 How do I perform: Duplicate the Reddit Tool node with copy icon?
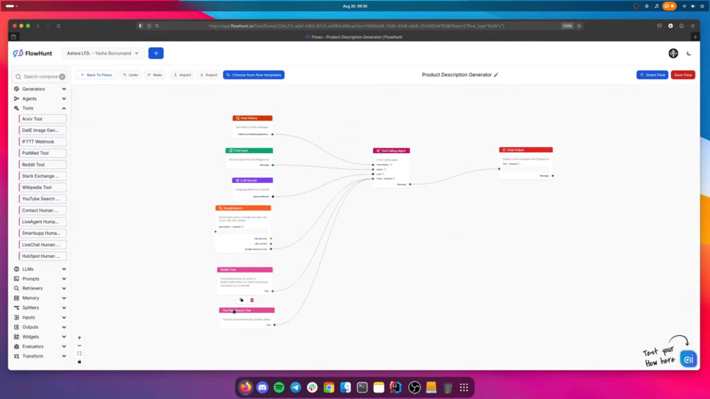241,299
